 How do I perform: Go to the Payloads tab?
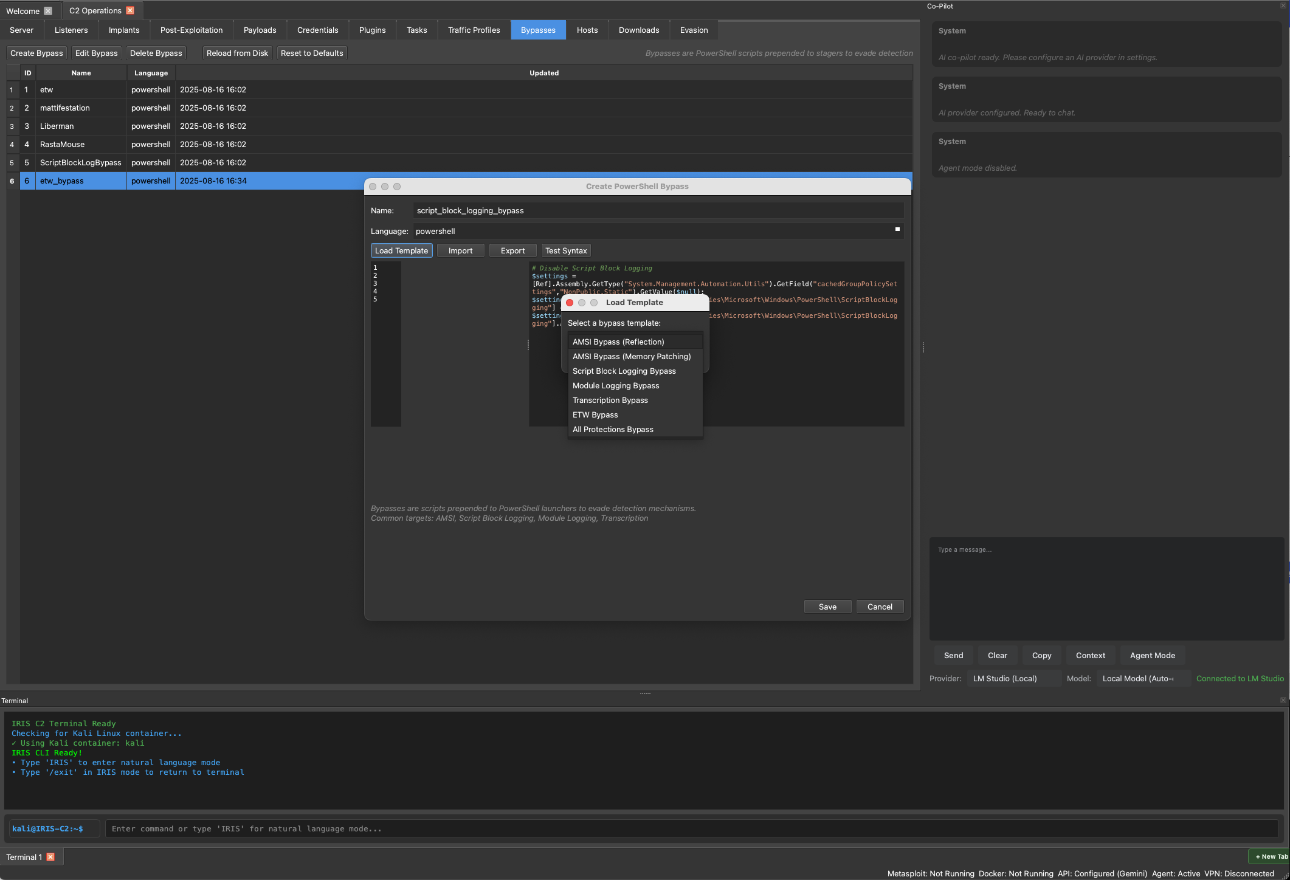(x=260, y=30)
